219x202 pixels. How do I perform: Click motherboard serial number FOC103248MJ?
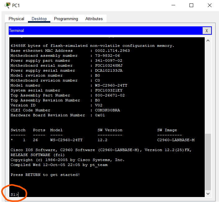point(109,65)
